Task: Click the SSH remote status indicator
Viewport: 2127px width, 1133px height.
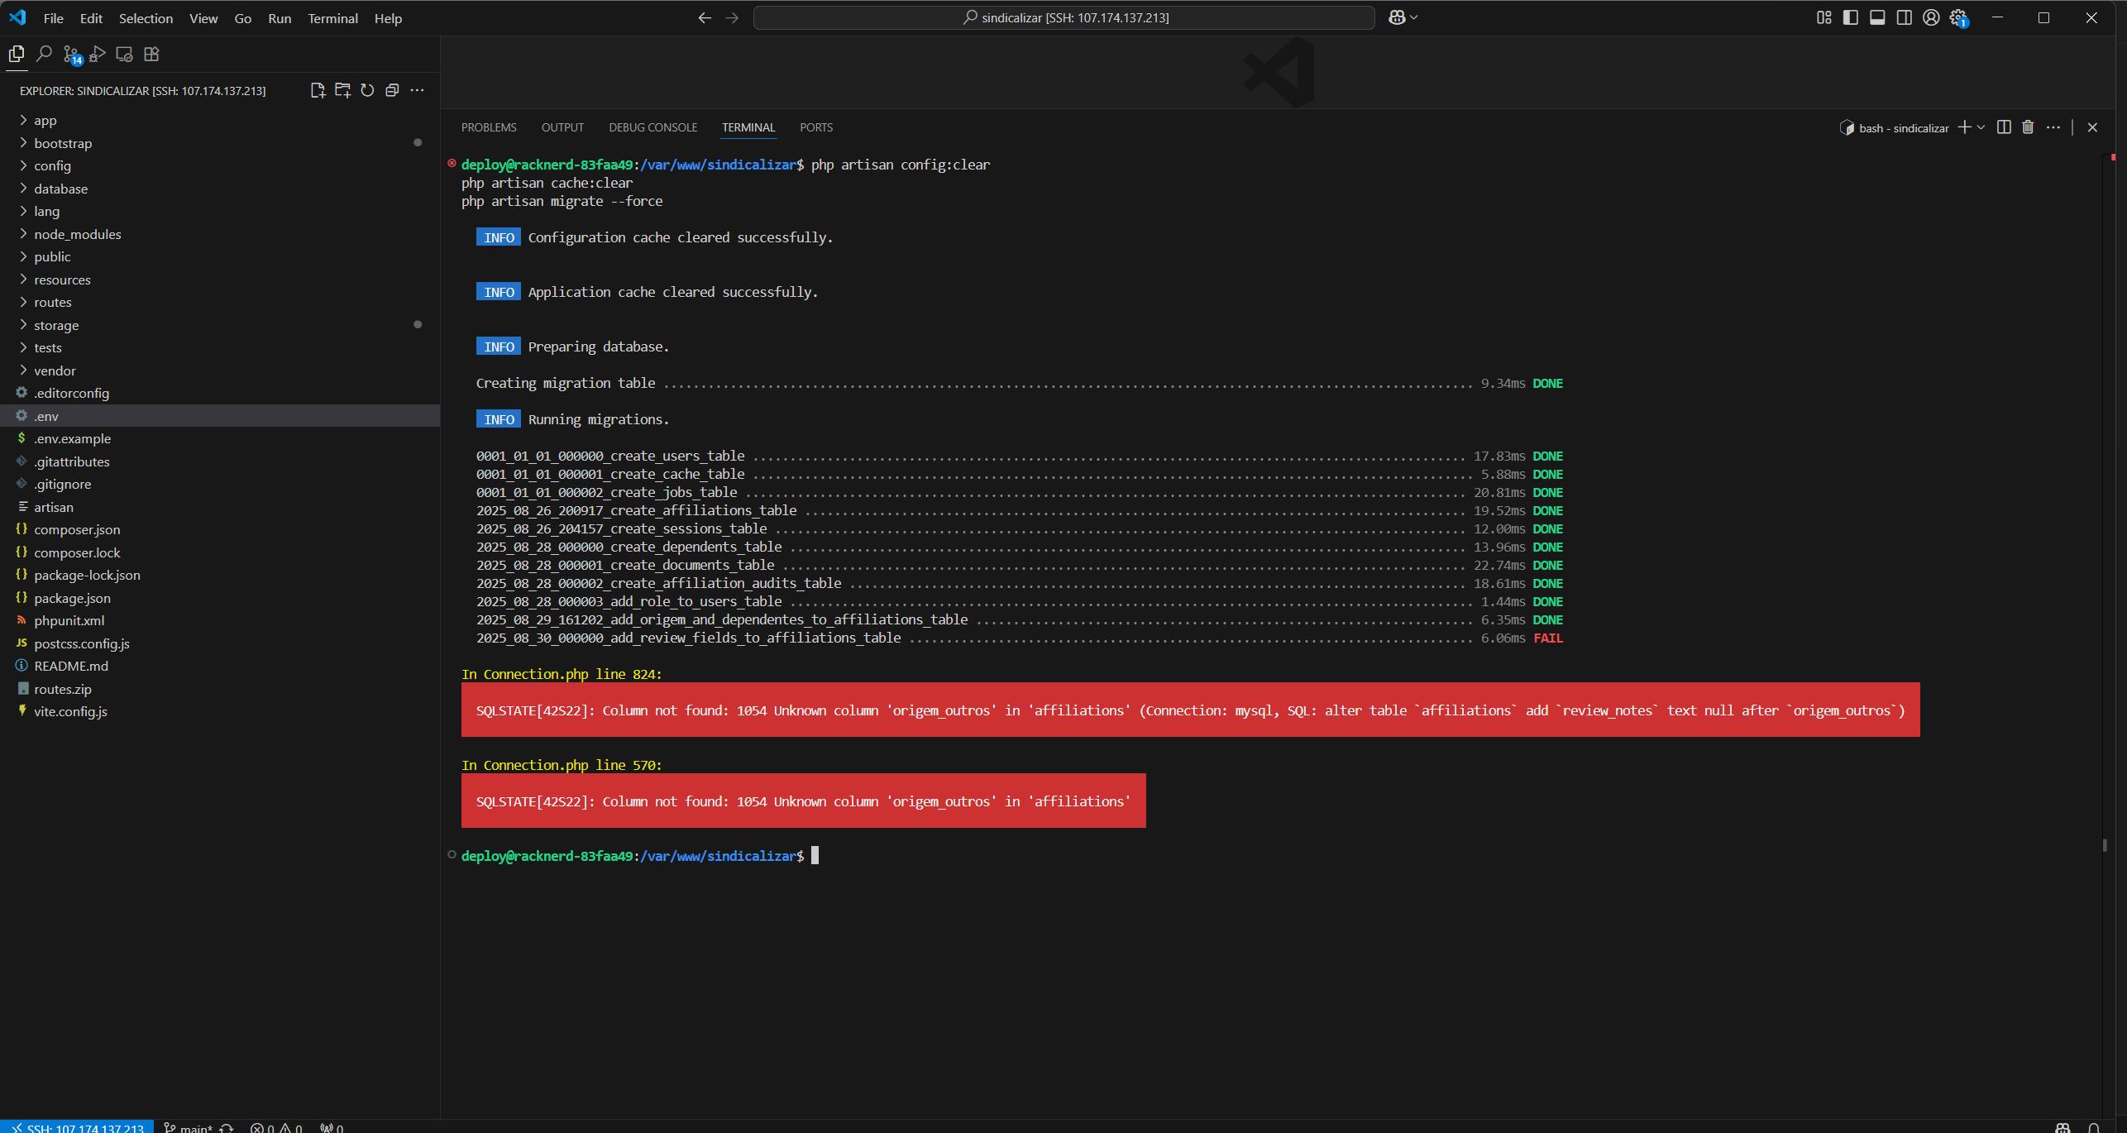Action: pos(78,1126)
